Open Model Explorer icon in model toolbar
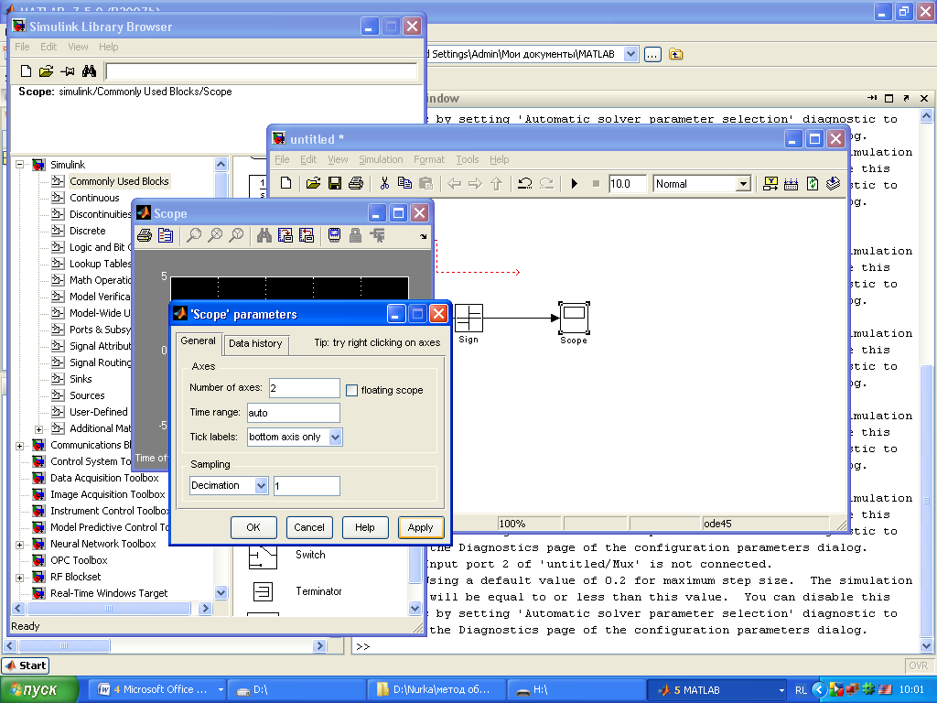 click(x=791, y=183)
